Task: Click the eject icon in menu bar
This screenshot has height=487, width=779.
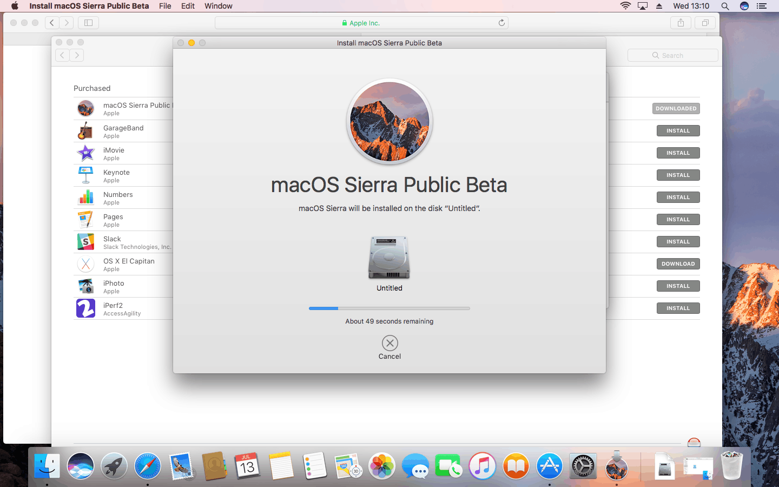Action: (659, 6)
